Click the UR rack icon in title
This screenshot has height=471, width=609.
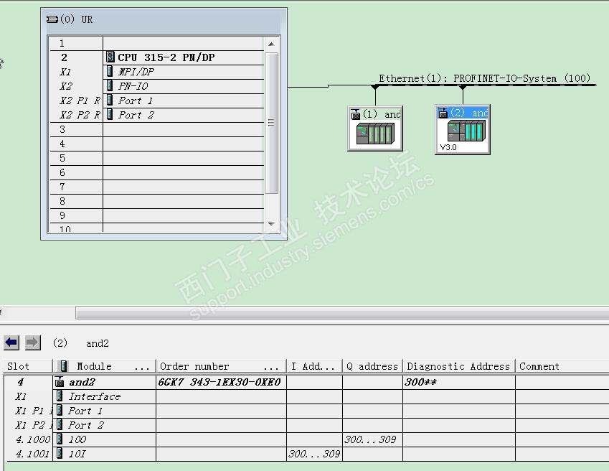coord(52,19)
